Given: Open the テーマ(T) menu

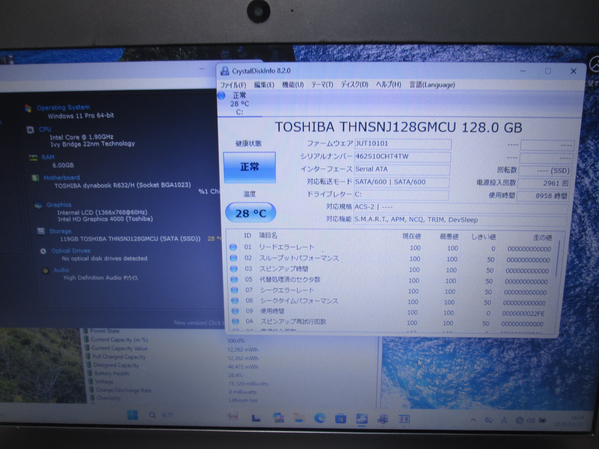Looking at the screenshot, I should (x=322, y=85).
